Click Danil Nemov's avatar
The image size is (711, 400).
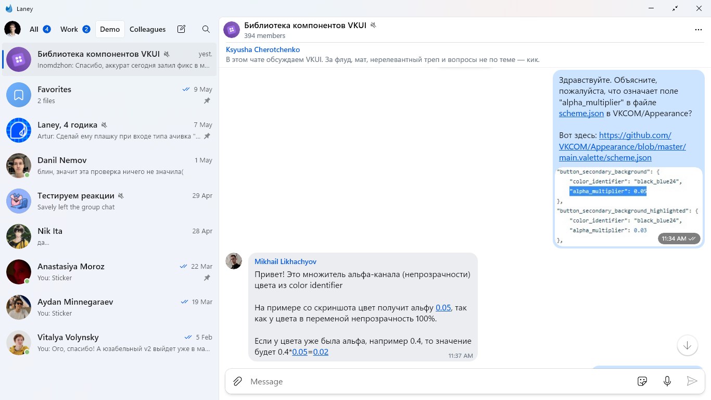click(x=19, y=166)
